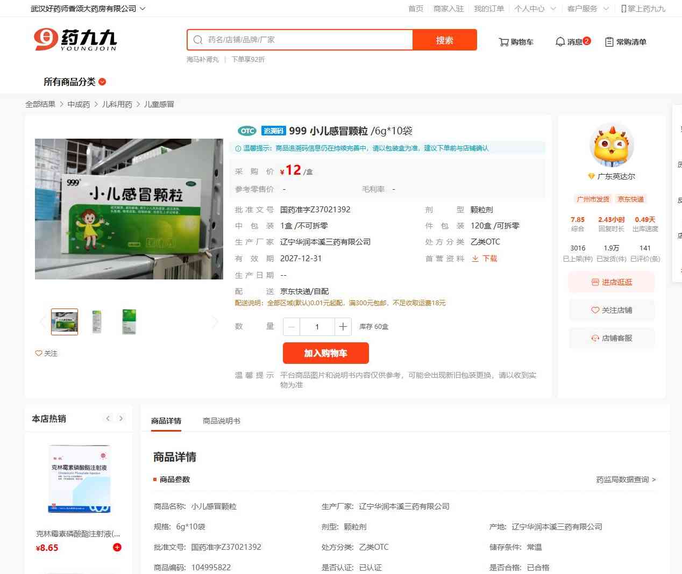Image resolution: width=682 pixels, height=574 pixels.
Task: Toggle the heart 关注 under product image
Action: (39, 353)
